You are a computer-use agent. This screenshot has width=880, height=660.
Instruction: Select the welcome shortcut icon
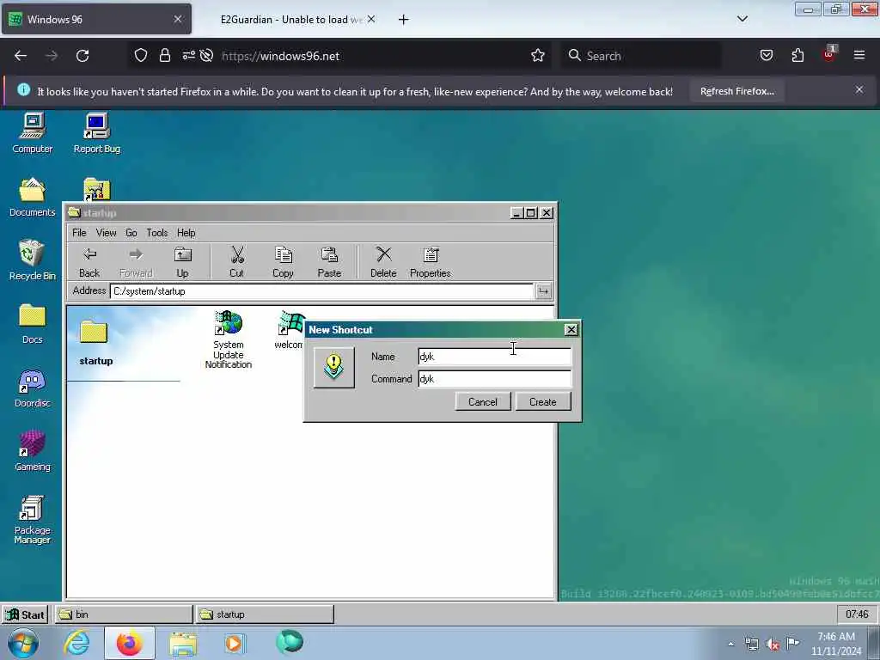289,331
